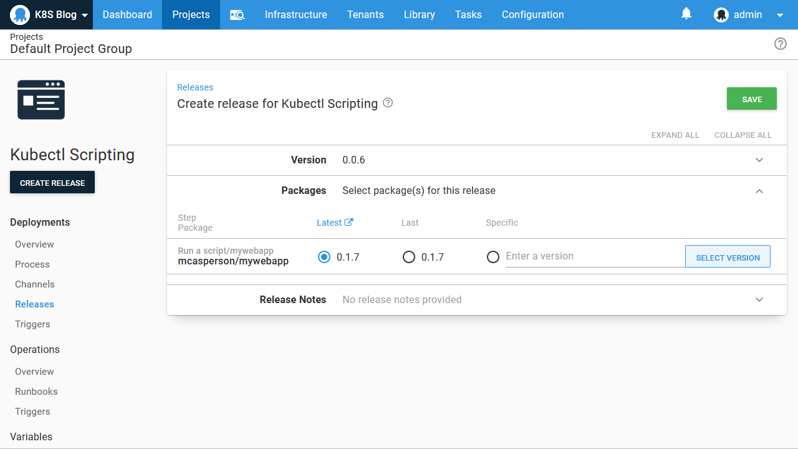
Task: Choose the Specific version radio button
Action: point(493,257)
